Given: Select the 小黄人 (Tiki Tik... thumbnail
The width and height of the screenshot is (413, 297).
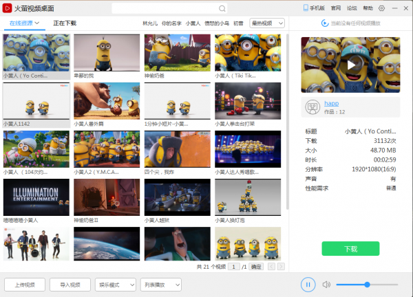Looking at the screenshot, I should click(x=248, y=53).
